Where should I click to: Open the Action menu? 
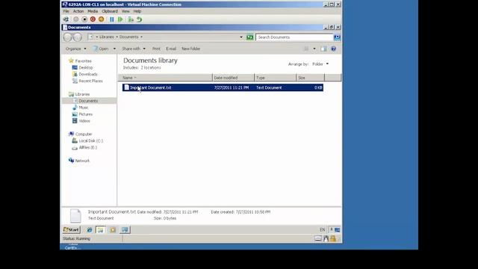[x=78, y=11]
